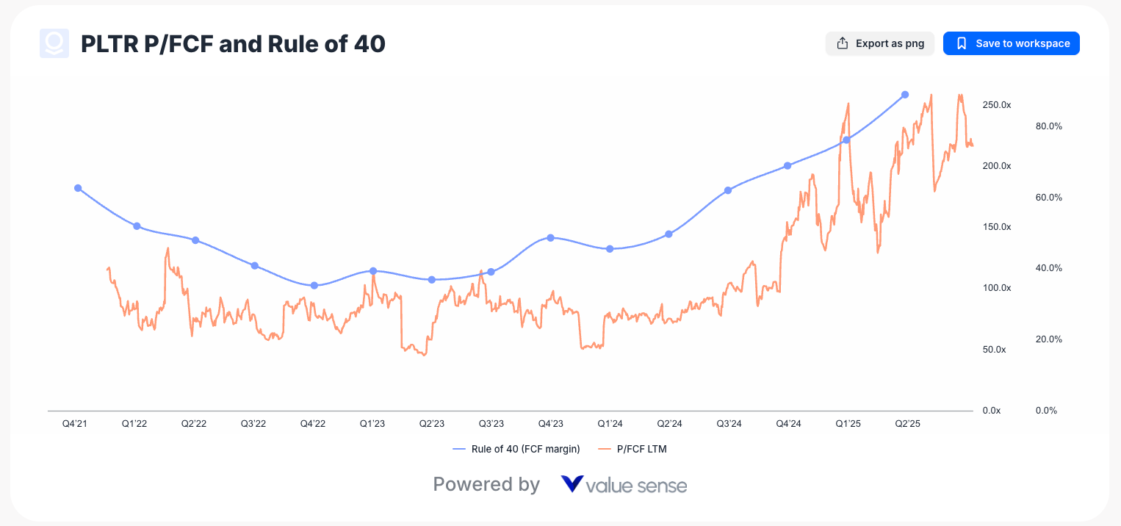
Task: Select the first blue data point at Q4'21
Action: point(77,188)
